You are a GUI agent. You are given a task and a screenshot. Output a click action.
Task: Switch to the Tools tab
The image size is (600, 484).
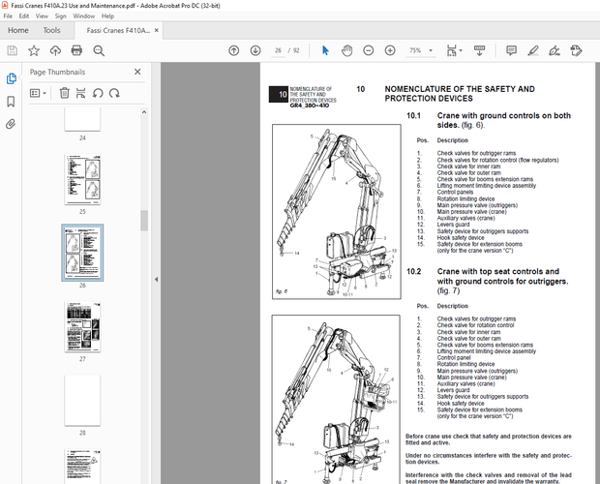(51, 30)
